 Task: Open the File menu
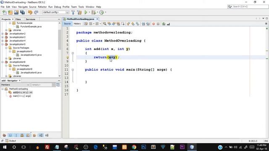coord(3,7)
